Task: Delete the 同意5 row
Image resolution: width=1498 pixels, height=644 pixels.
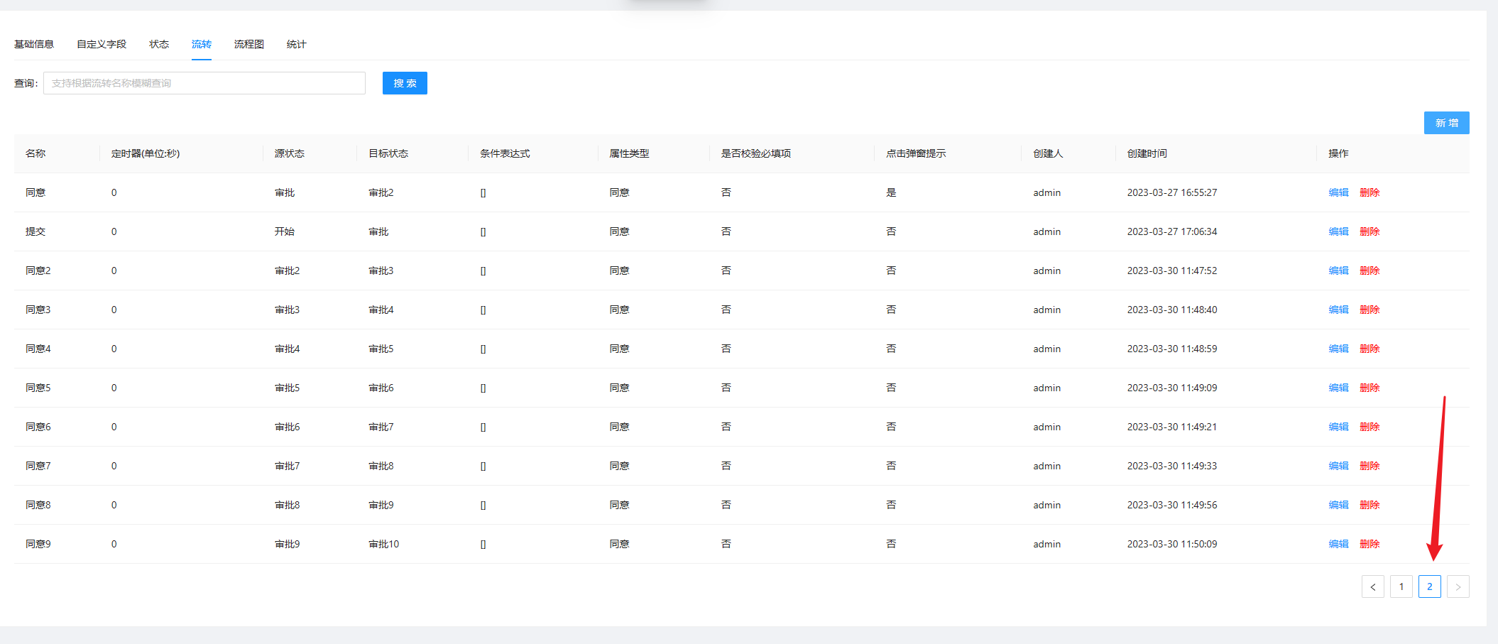Action: click(x=1369, y=388)
